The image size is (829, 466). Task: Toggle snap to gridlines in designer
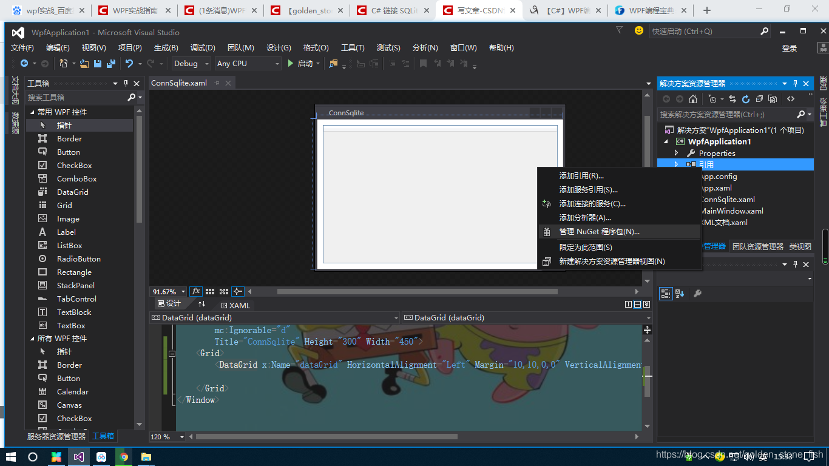point(224,291)
